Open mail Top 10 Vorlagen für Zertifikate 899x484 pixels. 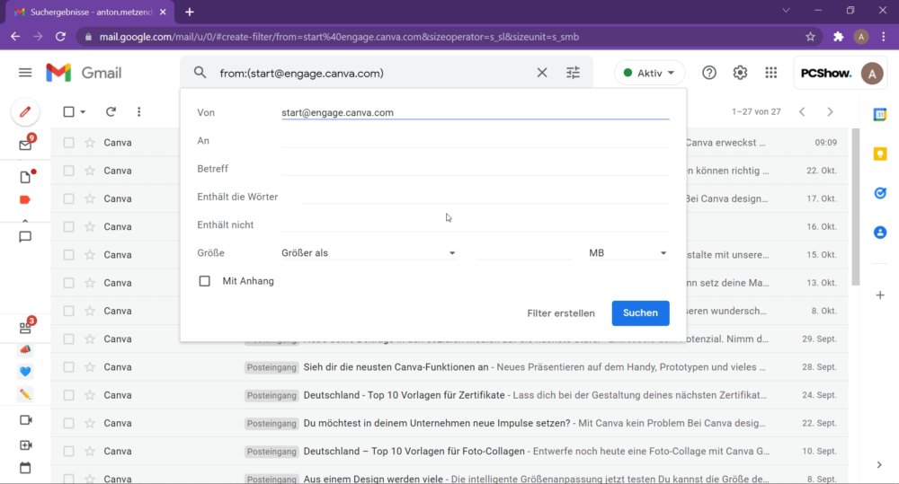pyautogui.click(x=405, y=395)
